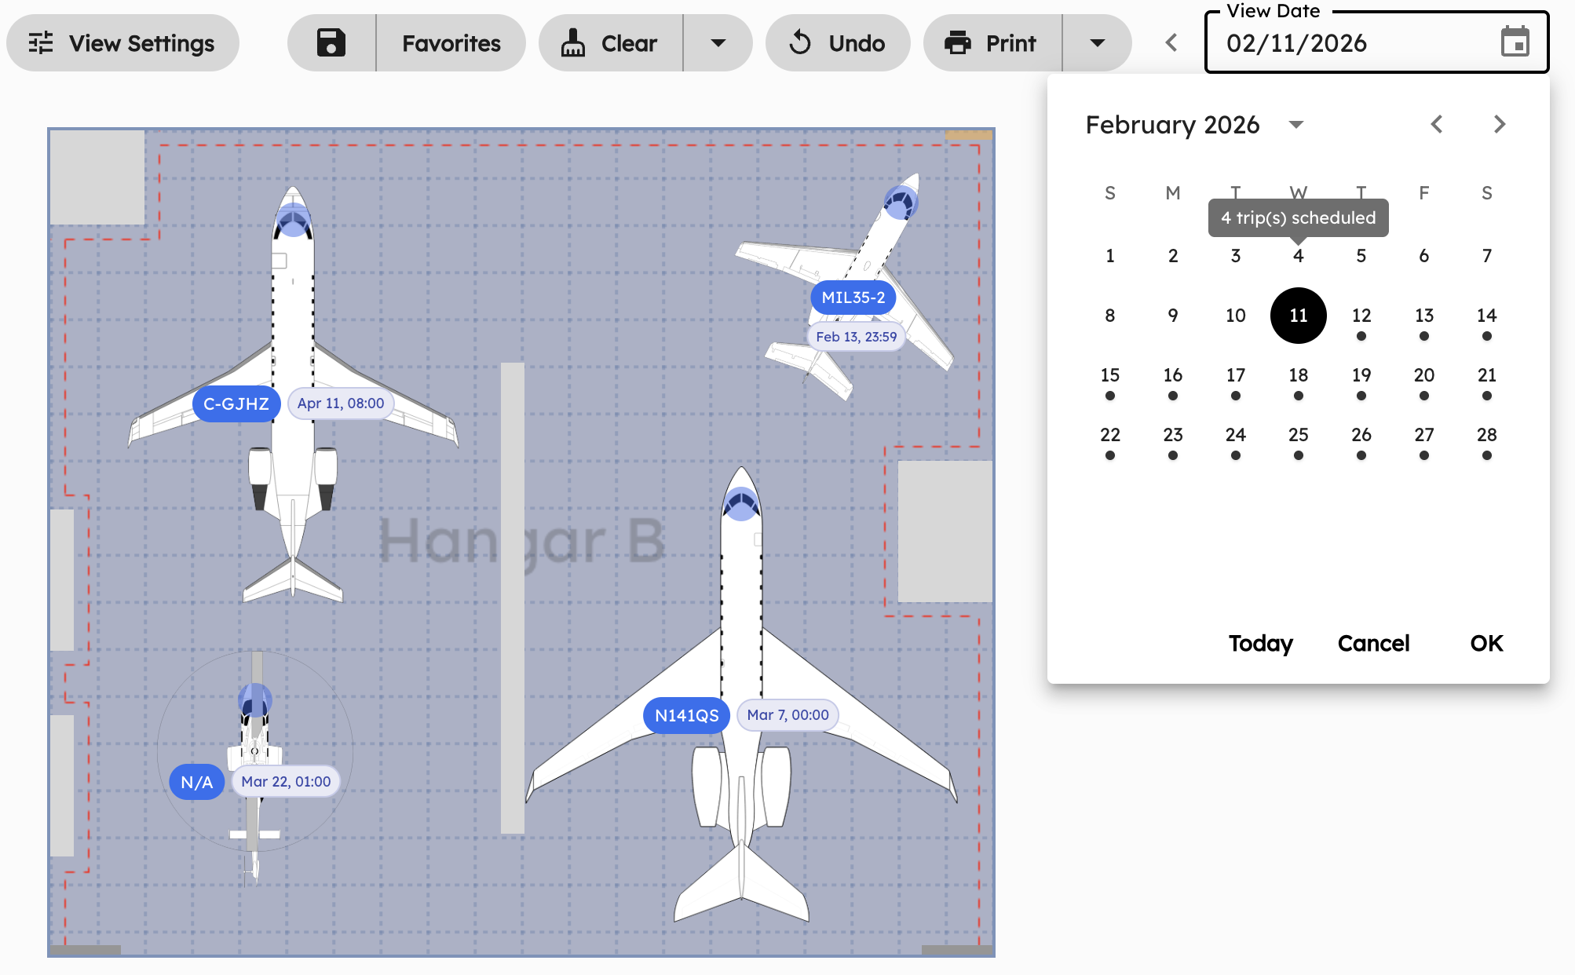1575x975 pixels.
Task: Click Today in the date picker
Action: pyautogui.click(x=1260, y=643)
